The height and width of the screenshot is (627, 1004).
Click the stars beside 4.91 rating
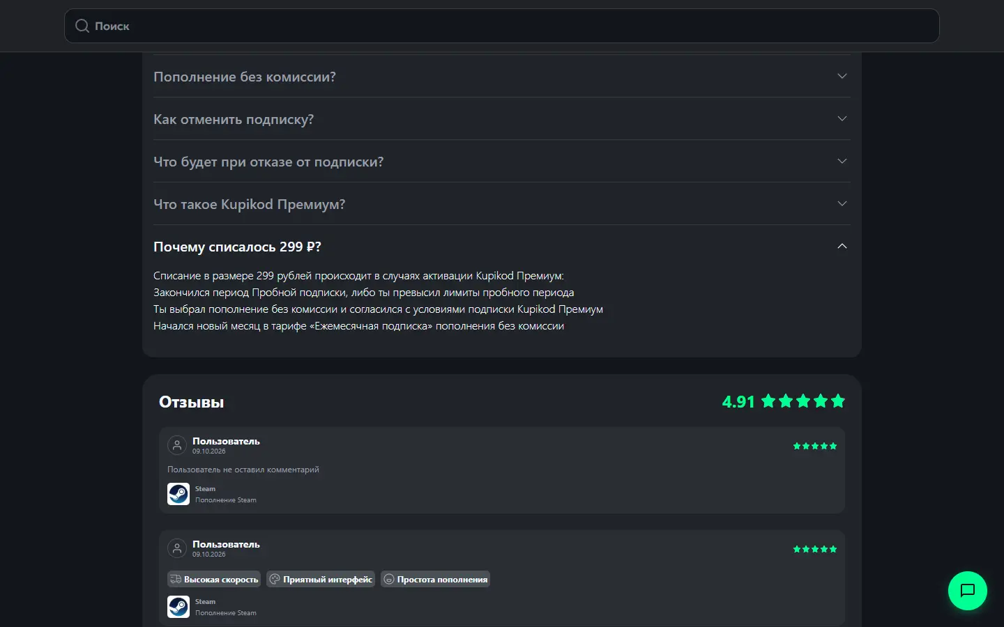pyautogui.click(x=803, y=401)
